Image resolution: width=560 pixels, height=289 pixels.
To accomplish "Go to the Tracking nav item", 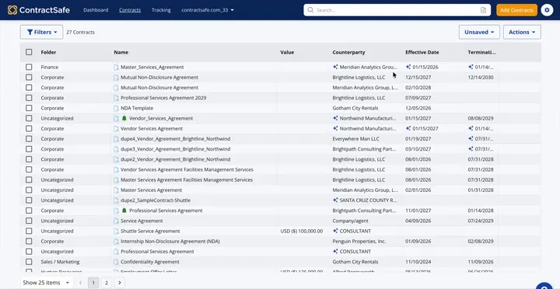I will click(x=161, y=10).
